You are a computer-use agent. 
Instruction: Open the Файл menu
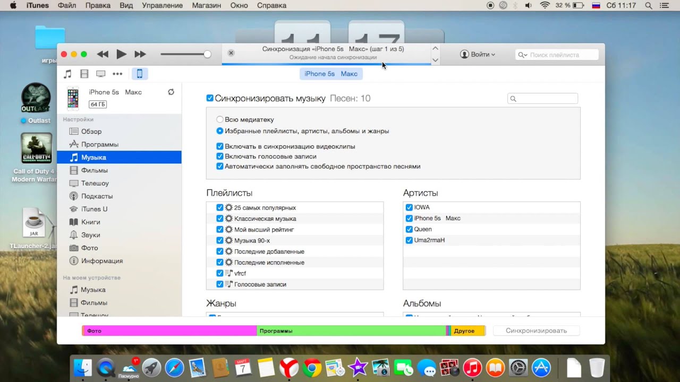67,5
